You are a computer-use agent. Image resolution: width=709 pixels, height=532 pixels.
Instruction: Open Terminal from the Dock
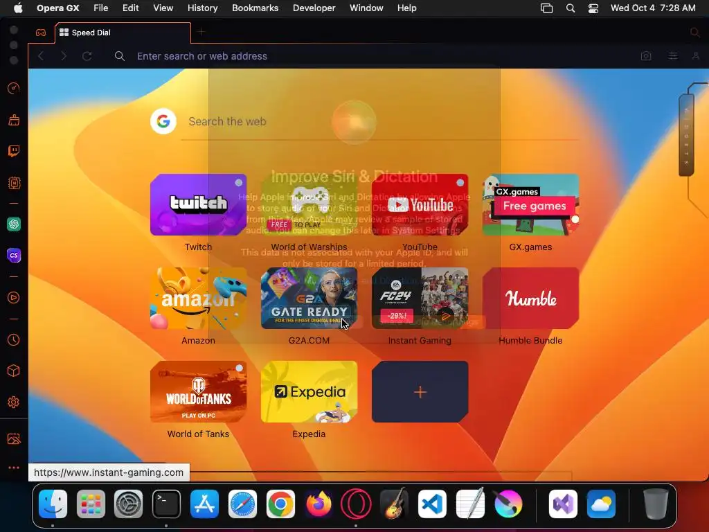coord(166,504)
